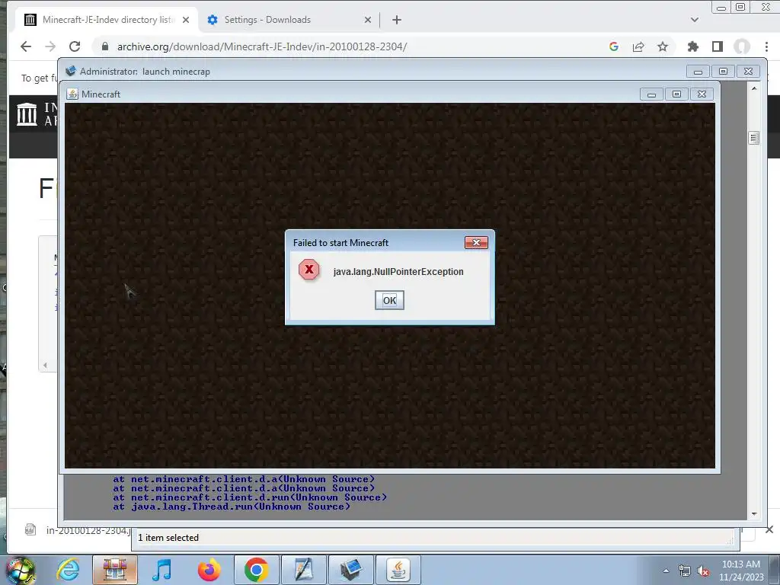
Task: Open the music player taskbar icon
Action: pos(161,570)
